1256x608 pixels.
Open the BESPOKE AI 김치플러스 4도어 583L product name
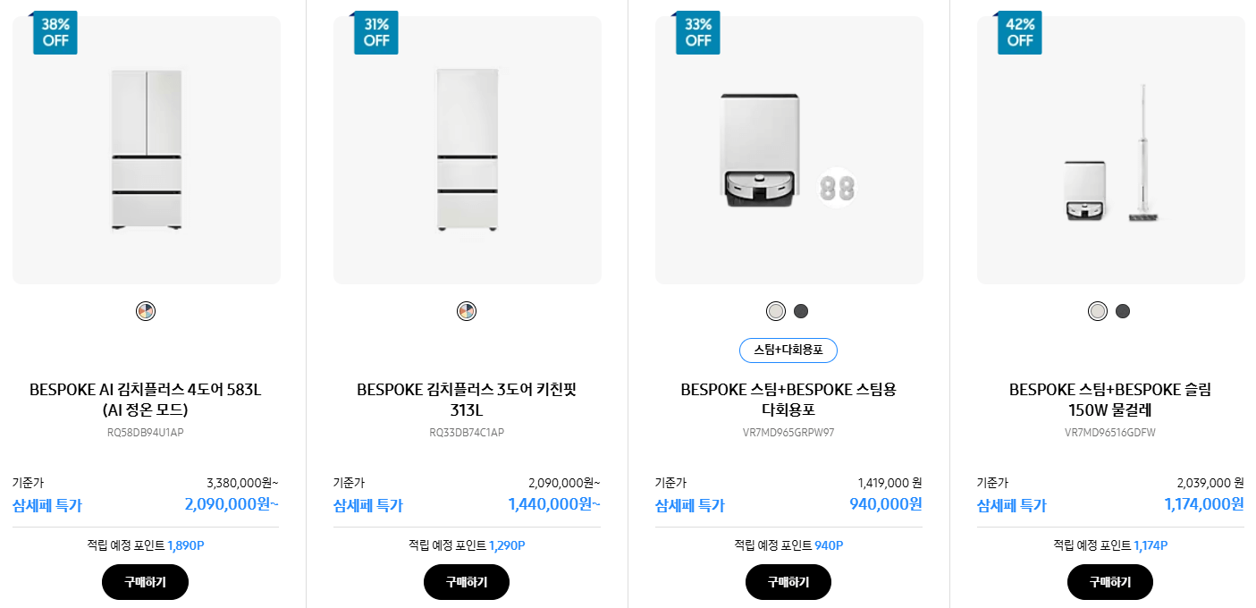click(146, 397)
